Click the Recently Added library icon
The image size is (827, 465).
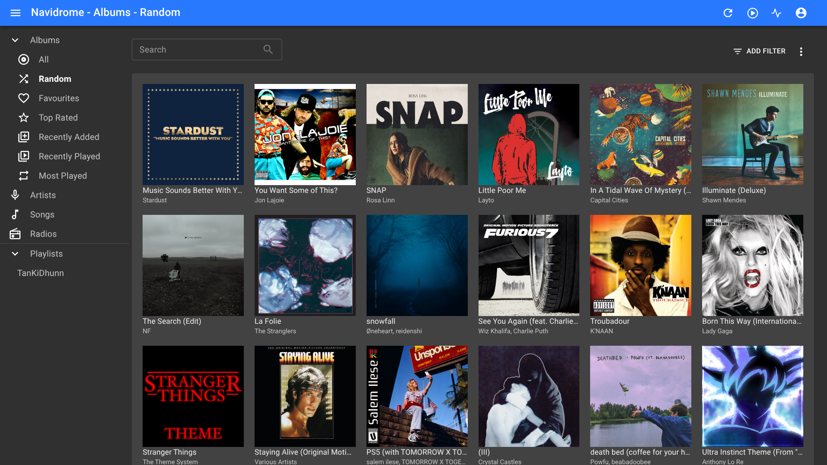(x=24, y=137)
